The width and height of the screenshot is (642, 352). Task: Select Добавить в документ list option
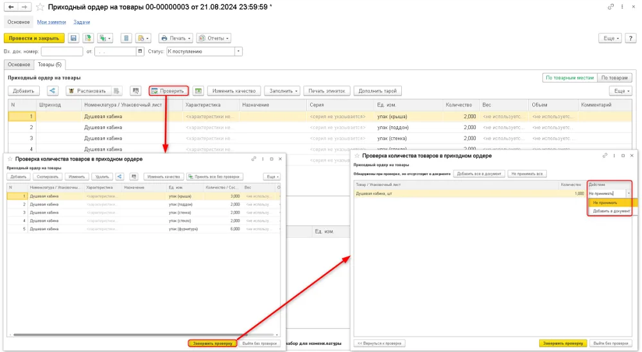(x=611, y=211)
